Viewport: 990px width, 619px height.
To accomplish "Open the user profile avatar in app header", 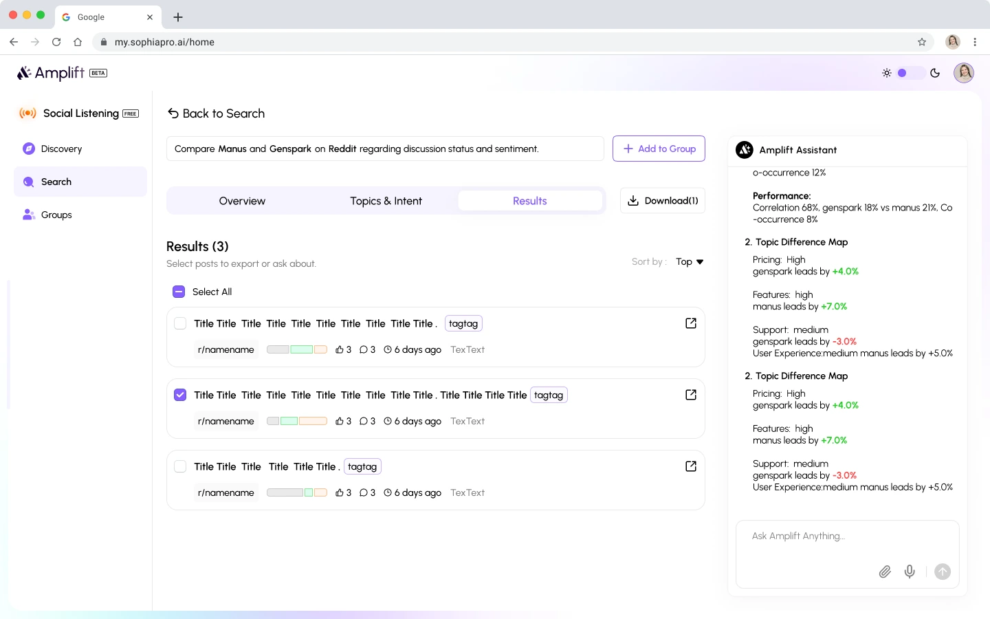I will (x=964, y=72).
